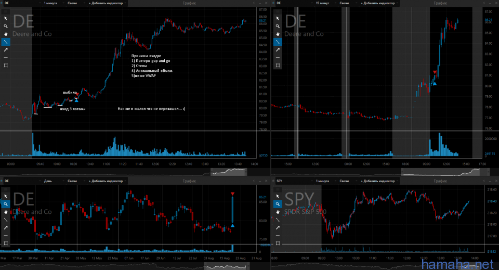Screen dimensions: 499x270
Task: Select the cursor tool in the 1-minute DE chart
Action: click(x=6, y=17)
